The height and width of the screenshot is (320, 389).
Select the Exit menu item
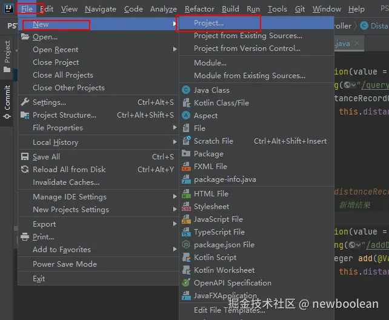98,279
